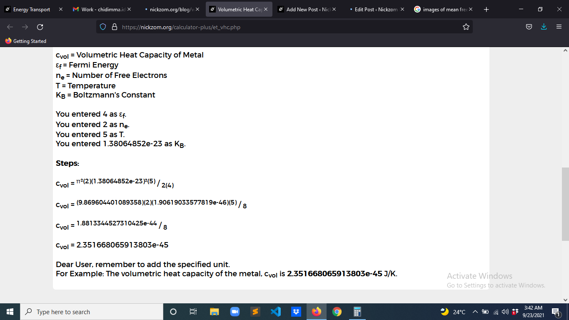Image resolution: width=569 pixels, height=320 pixels.
Task: Open the tracking protection shield icon
Action: (103, 27)
